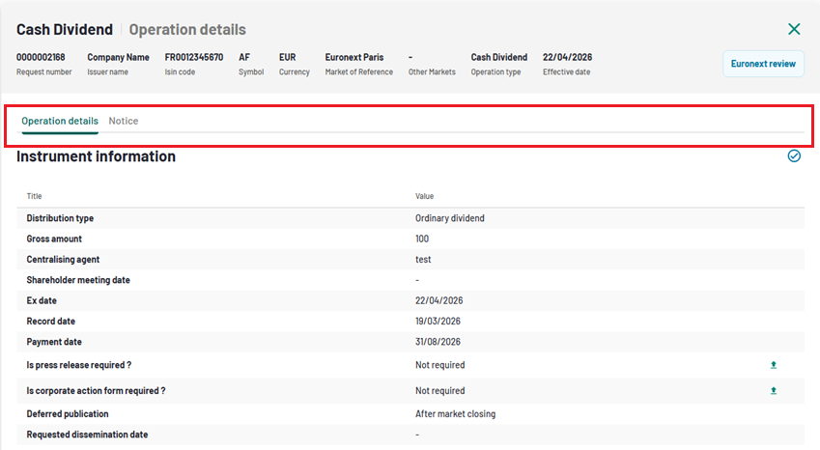
Task: Select the Centralising agent row
Action: coord(63,260)
